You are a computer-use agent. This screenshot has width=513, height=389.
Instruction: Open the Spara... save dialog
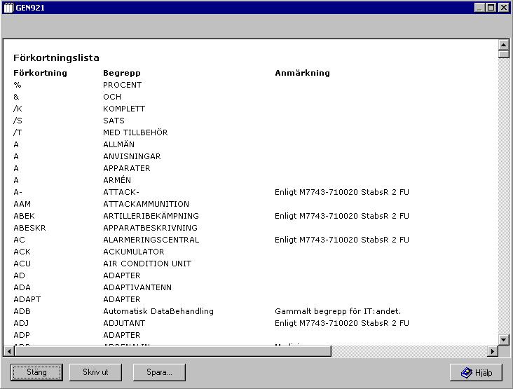coord(159,372)
